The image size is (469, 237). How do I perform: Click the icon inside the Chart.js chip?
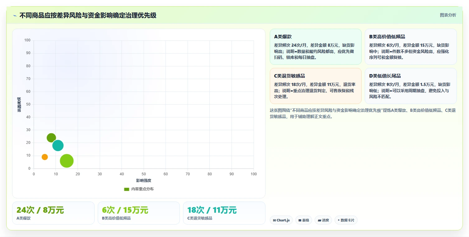click(x=274, y=220)
